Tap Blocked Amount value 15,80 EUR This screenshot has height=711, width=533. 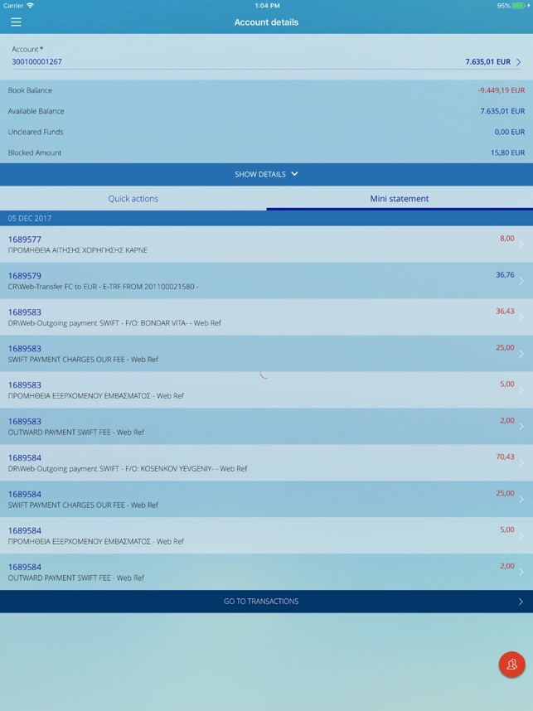(x=507, y=152)
